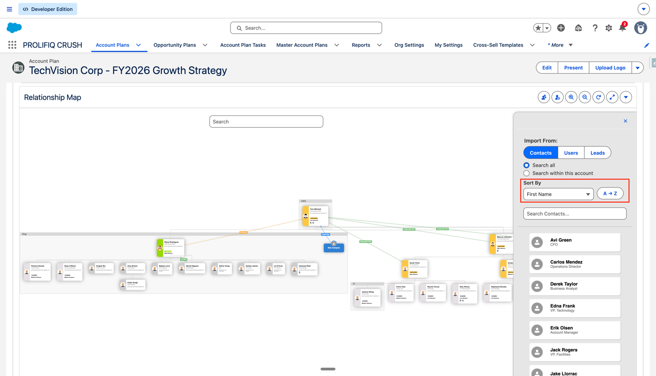The width and height of the screenshot is (656, 376).
Task: Open the Org Settings tab
Action: tap(409, 45)
